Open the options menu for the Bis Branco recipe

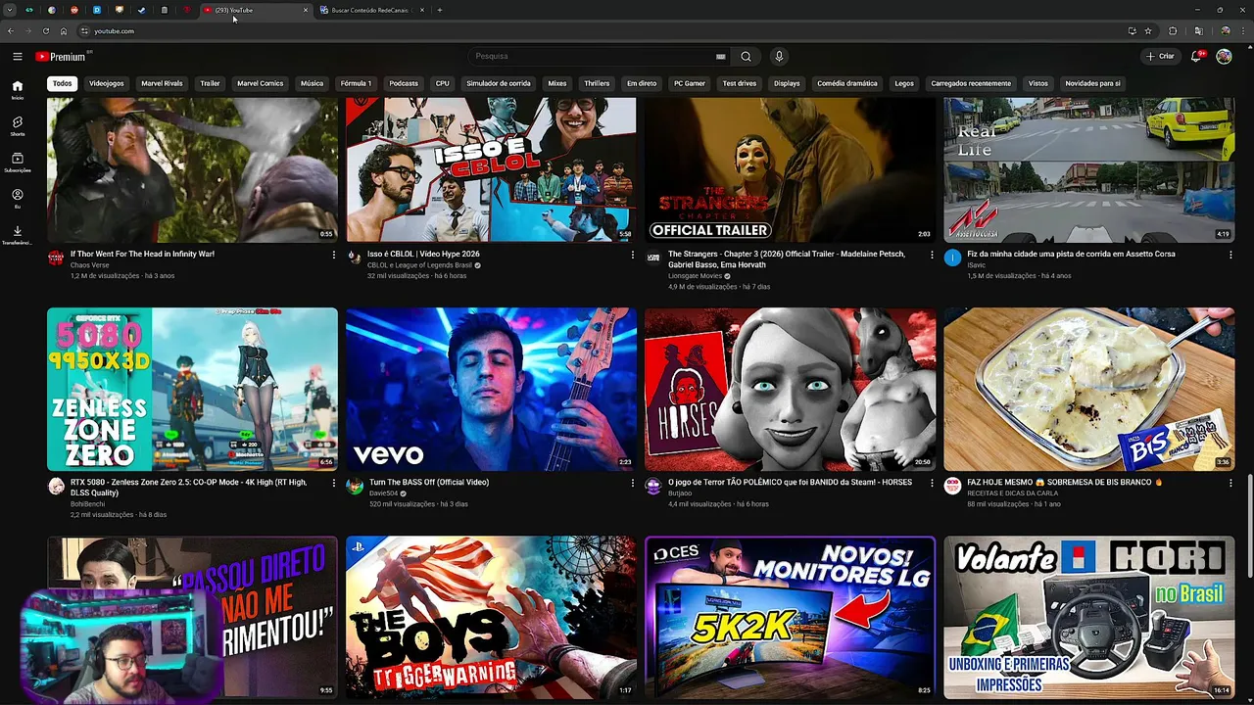(1230, 483)
